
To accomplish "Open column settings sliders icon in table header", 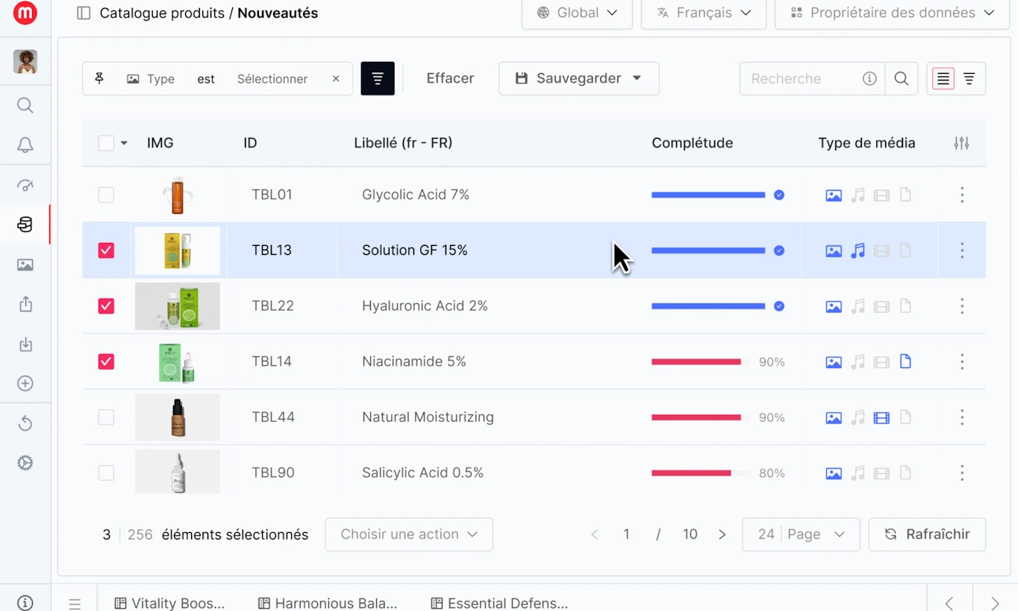I will 961,143.
